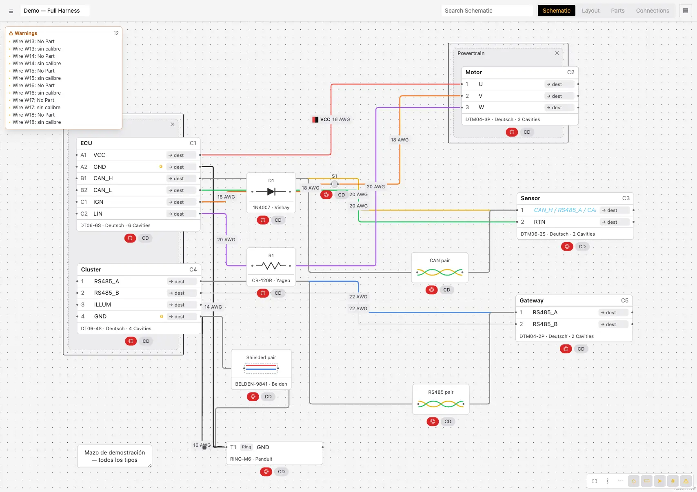Click the 'Mazo de demostración' note box
The height and width of the screenshot is (492, 697).
115,456
